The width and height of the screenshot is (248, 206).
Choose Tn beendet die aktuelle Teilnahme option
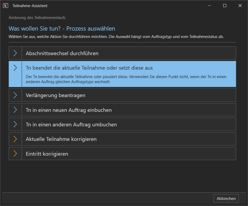[122, 74]
